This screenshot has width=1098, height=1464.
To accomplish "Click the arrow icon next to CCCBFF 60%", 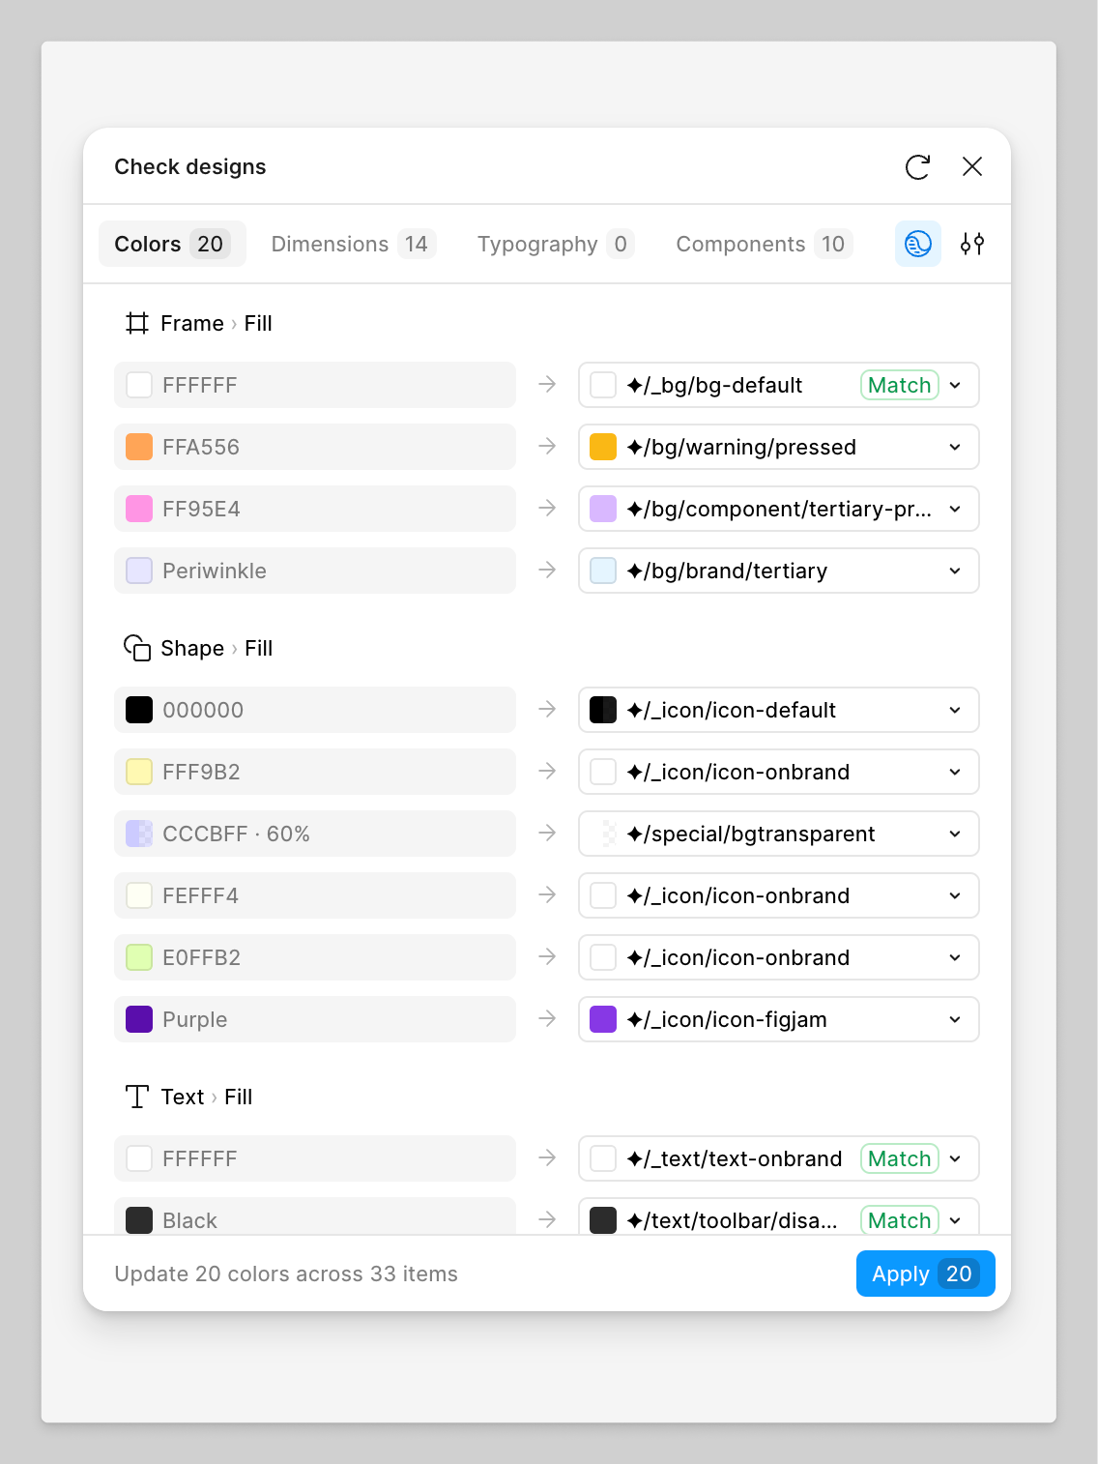I will [547, 834].
